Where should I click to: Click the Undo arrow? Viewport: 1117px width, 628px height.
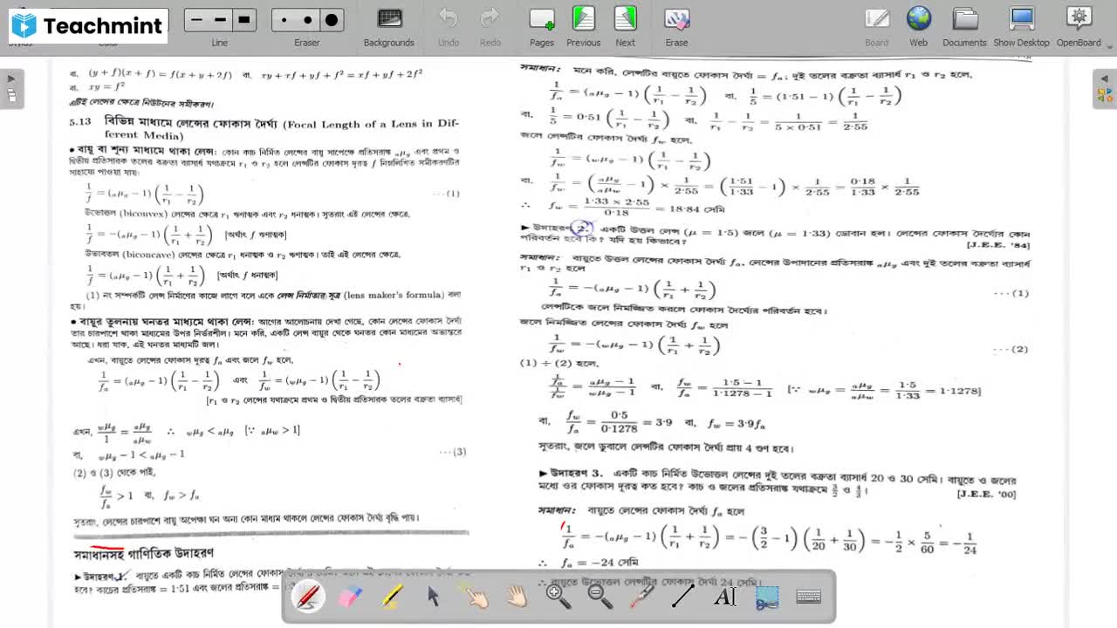pyautogui.click(x=449, y=27)
